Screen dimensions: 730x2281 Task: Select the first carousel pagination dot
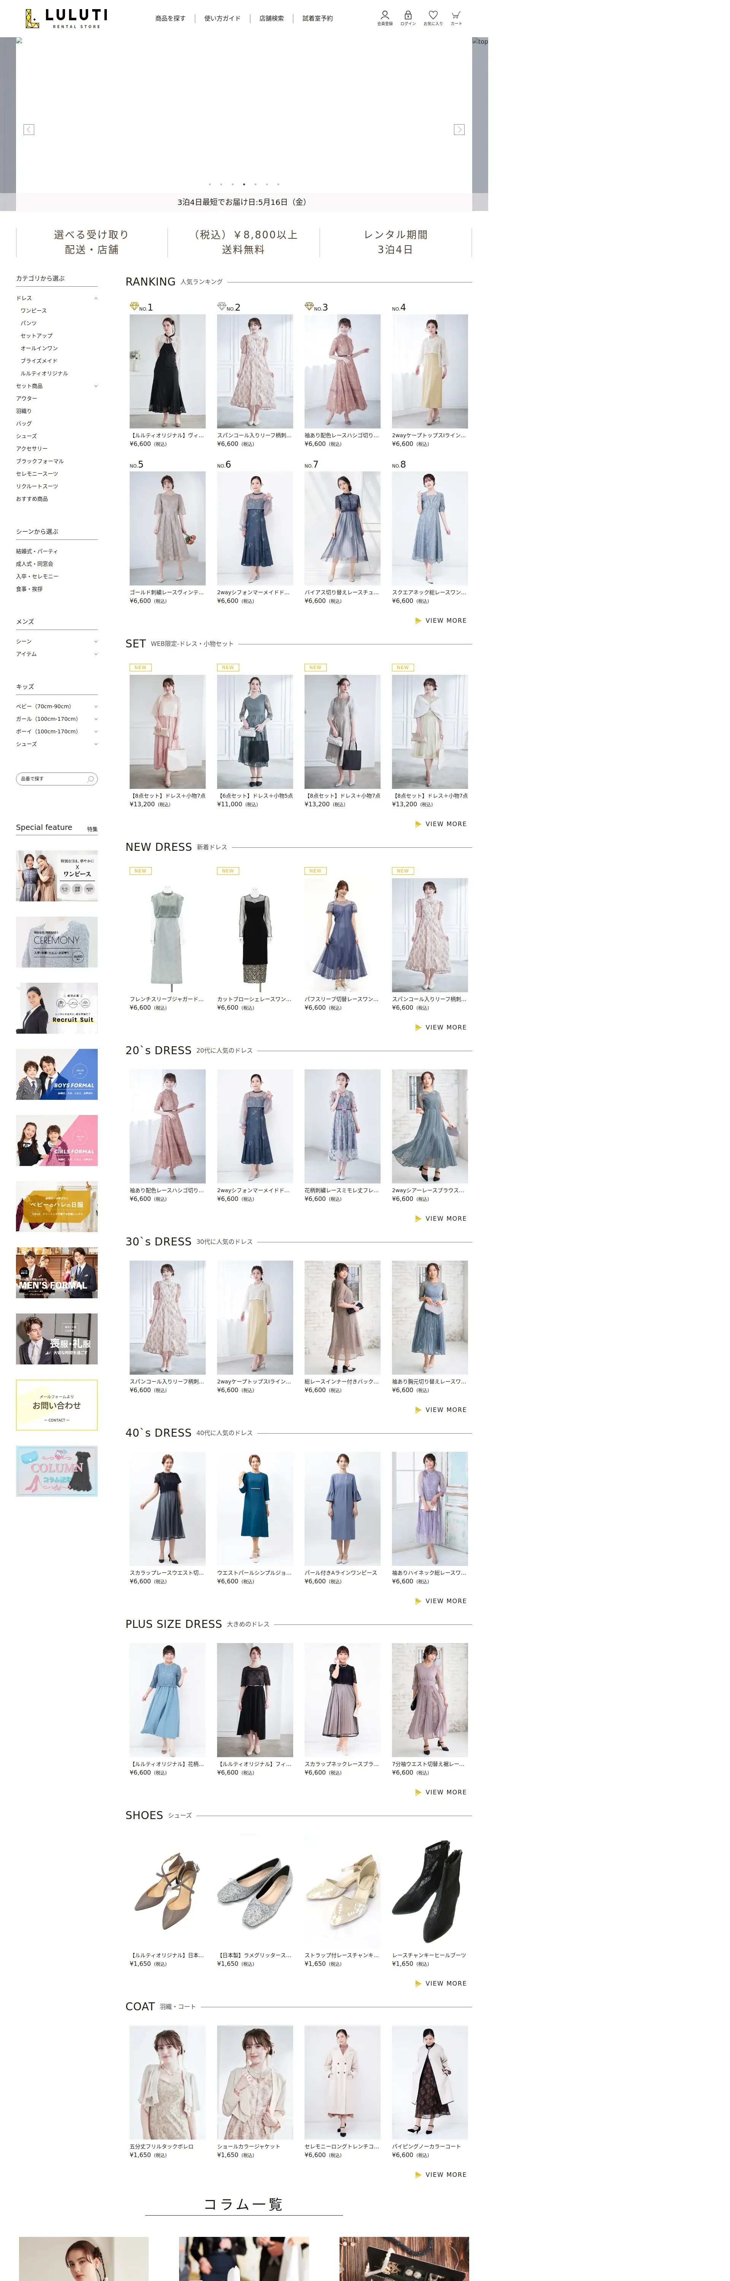coord(209,184)
